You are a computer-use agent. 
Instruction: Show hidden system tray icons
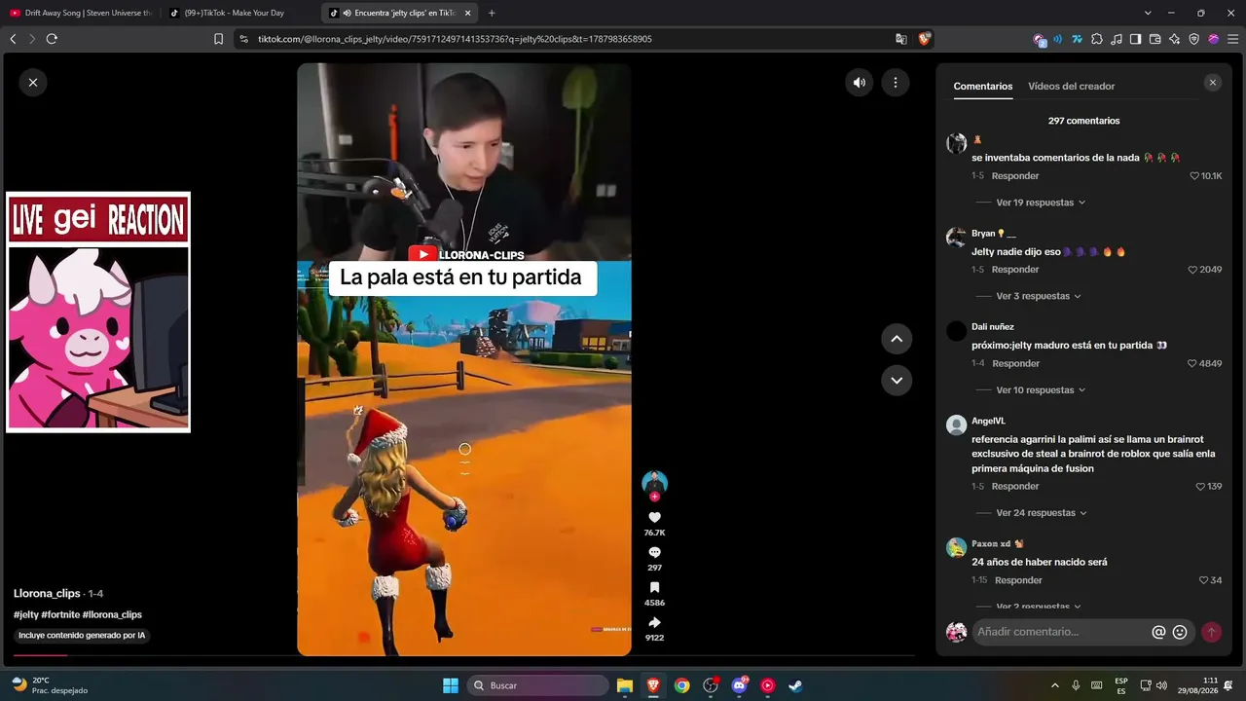(x=1055, y=685)
